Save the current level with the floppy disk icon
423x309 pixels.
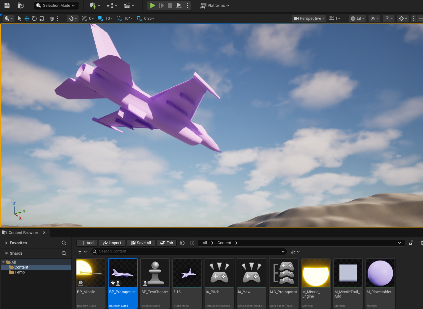tap(7, 6)
